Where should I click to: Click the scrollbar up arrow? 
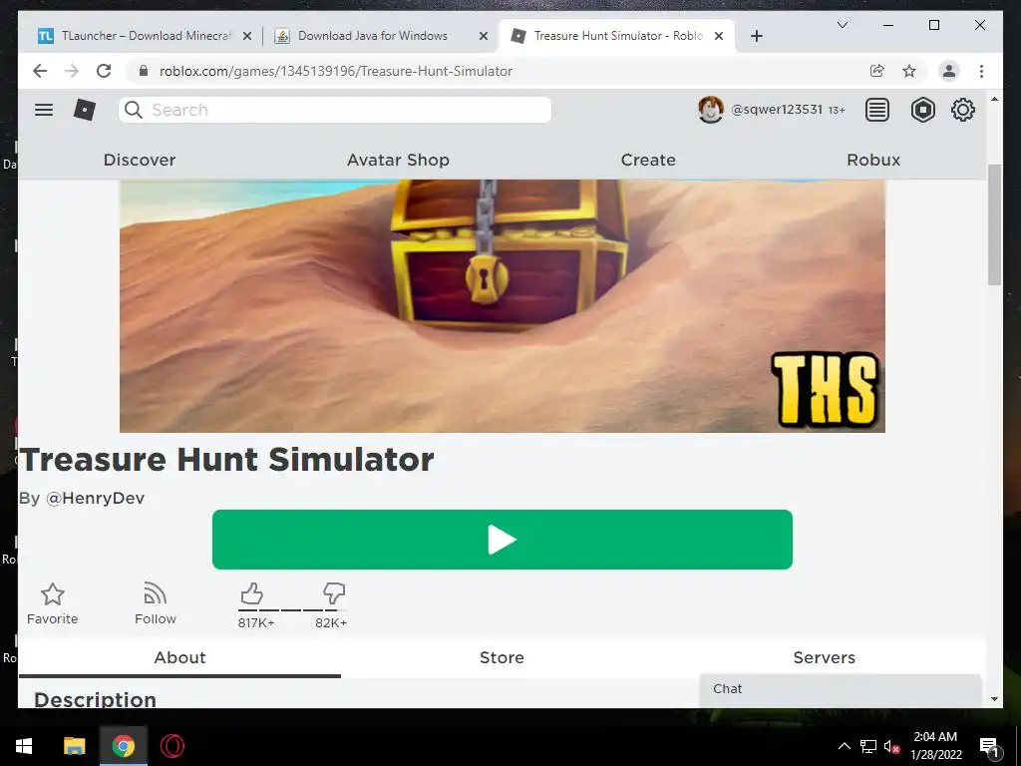pyautogui.click(x=994, y=99)
